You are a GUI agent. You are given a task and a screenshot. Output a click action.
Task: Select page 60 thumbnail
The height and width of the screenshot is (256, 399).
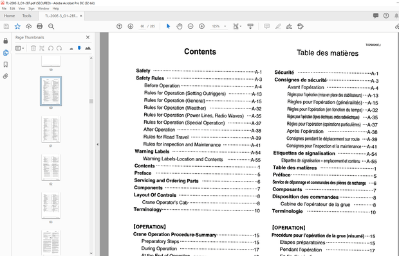pyautogui.click(x=51, y=91)
